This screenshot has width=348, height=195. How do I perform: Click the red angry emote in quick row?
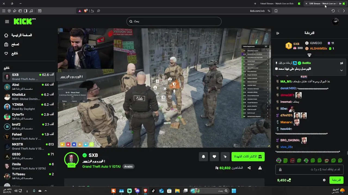[x=292, y=161]
